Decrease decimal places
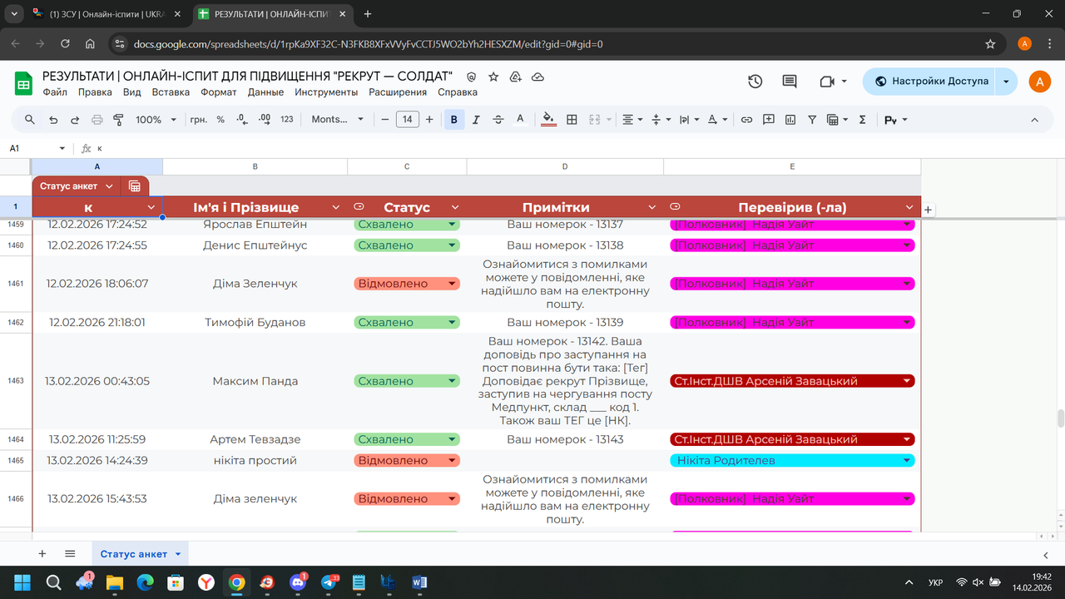Screen dimensions: 1065x599 [242, 120]
